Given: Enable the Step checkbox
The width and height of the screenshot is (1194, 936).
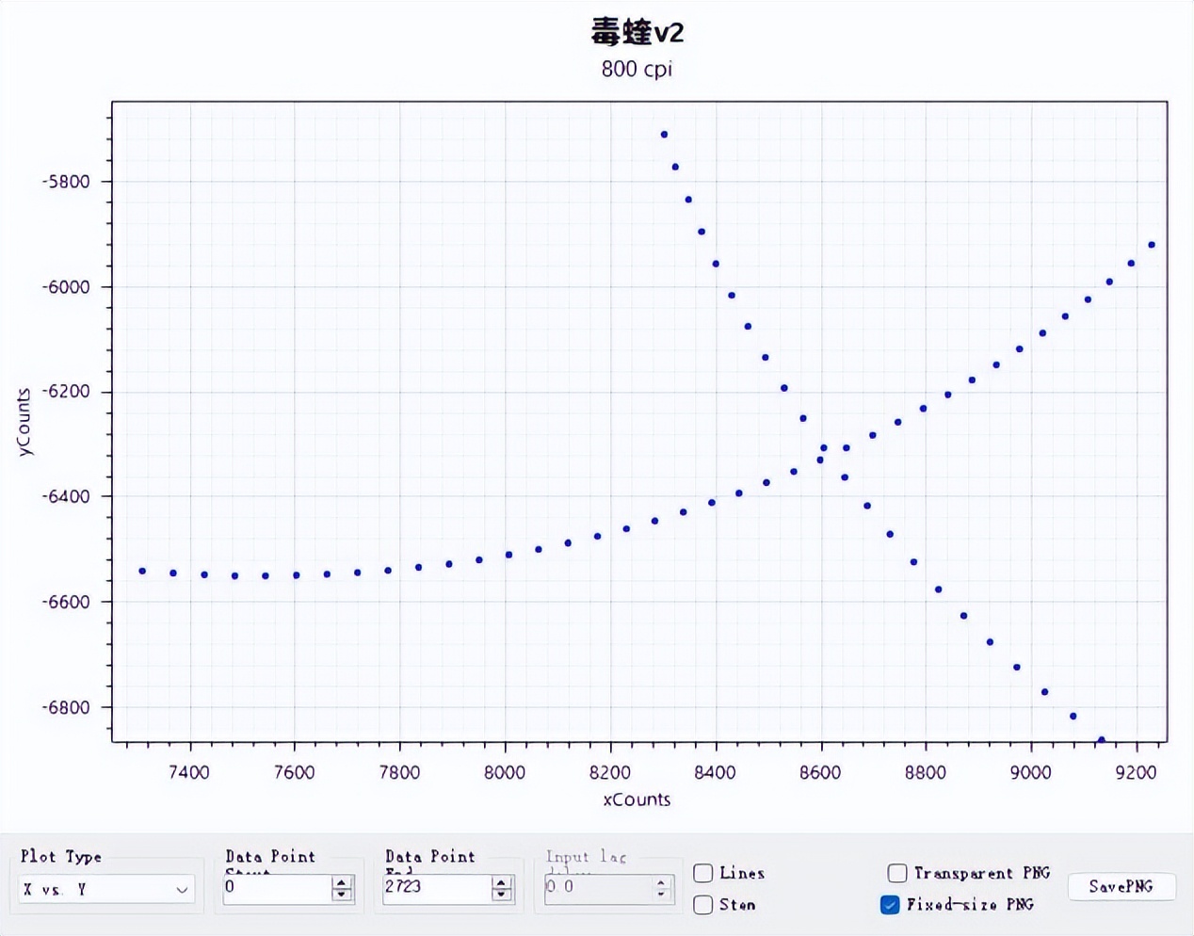Looking at the screenshot, I should (702, 905).
